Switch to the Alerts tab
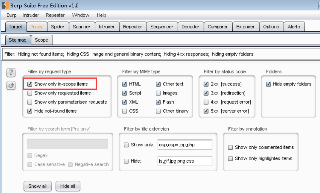Viewport: 320px width, 193px height. click(x=294, y=27)
